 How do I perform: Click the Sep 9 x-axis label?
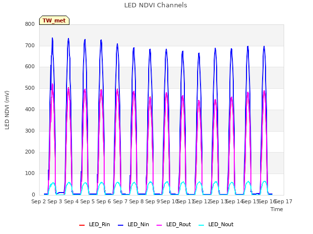153,201
